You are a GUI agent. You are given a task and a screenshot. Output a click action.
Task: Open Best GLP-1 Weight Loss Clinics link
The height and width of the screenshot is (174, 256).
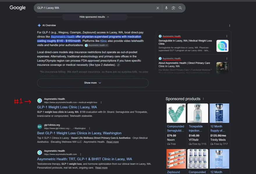(x=79, y=133)
